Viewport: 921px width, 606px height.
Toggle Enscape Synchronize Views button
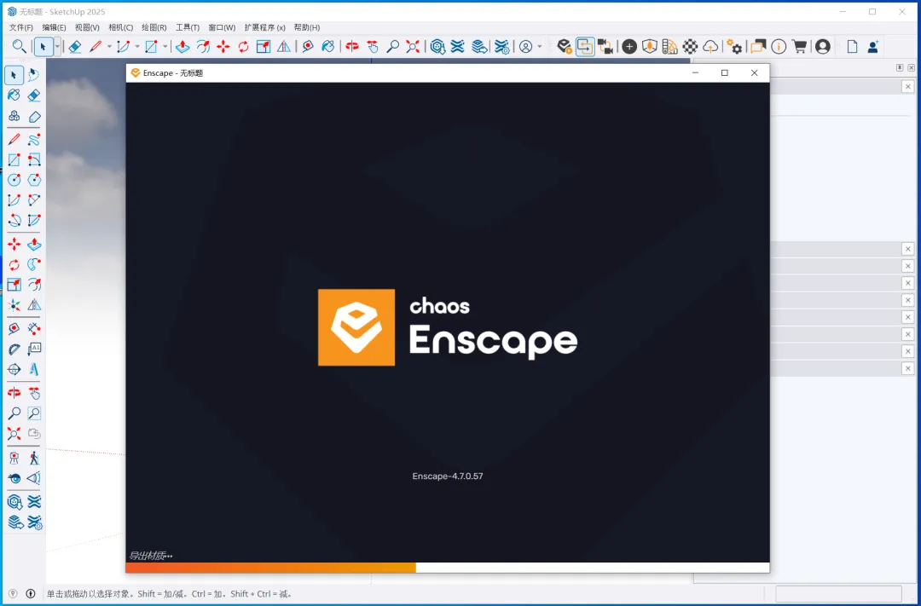(x=605, y=46)
